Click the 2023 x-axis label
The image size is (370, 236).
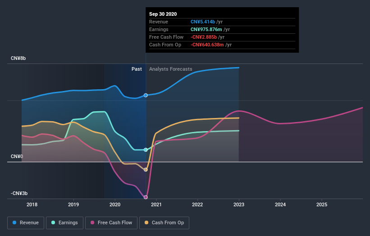239,204
